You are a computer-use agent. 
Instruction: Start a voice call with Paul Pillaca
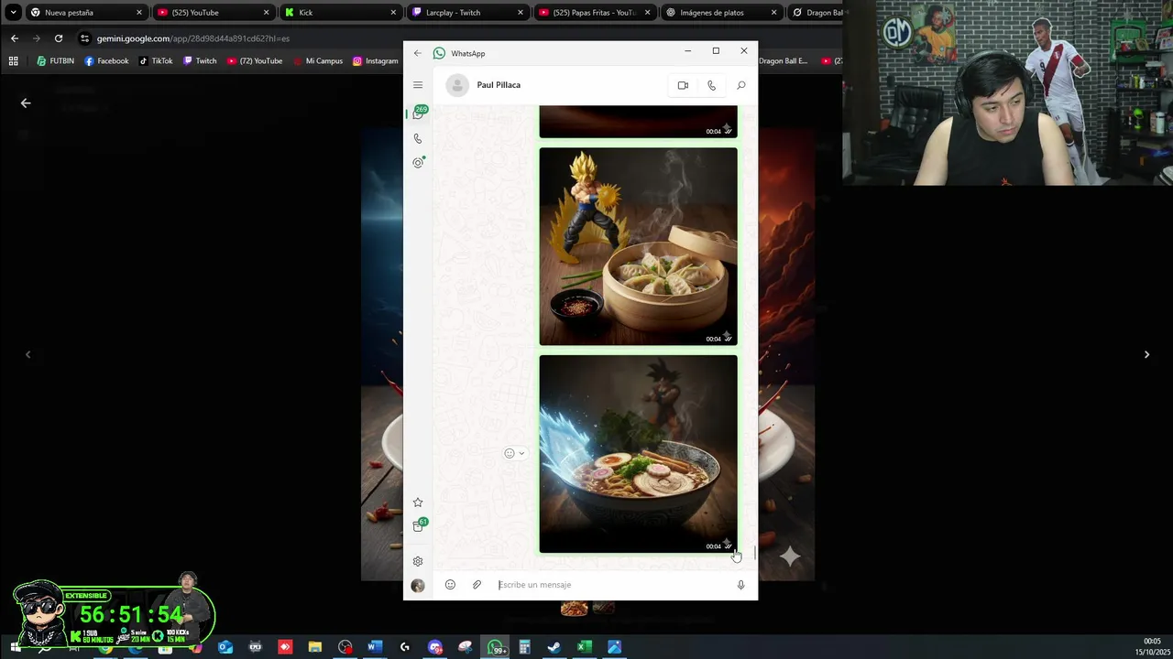click(711, 85)
